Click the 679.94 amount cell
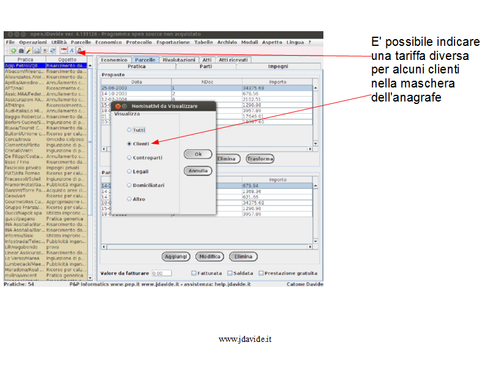The height and width of the screenshot is (367, 490). (277, 186)
